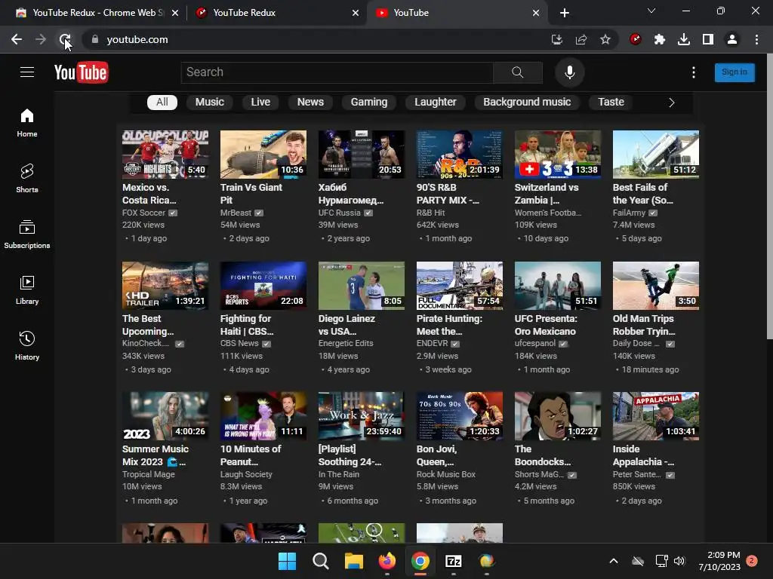Screen dimensions: 773x579
Task: Open clock showing 2:09 PM
Action: coord(719,561)
